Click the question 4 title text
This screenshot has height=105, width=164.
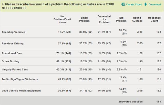point(58,6)
